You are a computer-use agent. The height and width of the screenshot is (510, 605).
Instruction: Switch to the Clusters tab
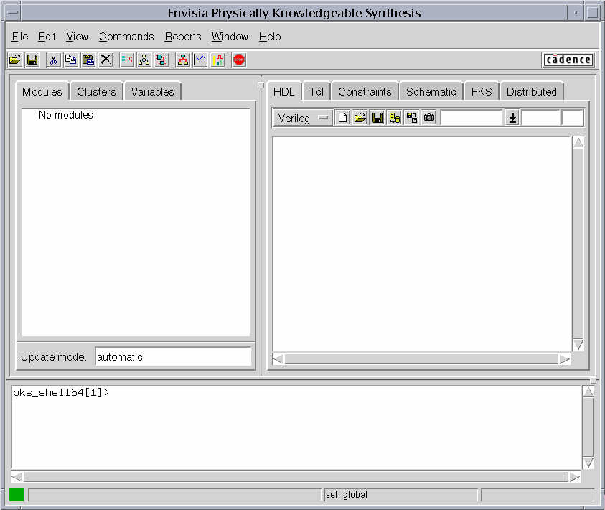point(96,92)
